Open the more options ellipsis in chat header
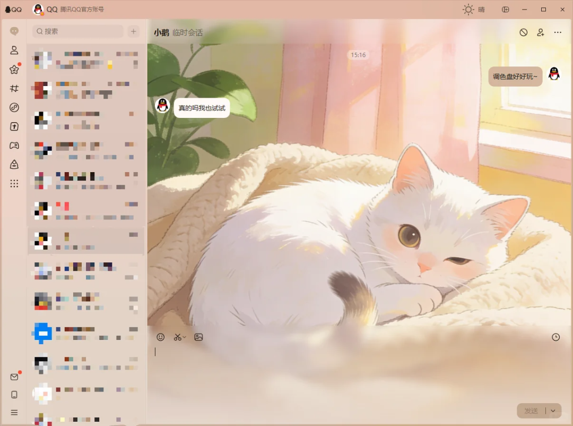 click(x=557, y=32)
